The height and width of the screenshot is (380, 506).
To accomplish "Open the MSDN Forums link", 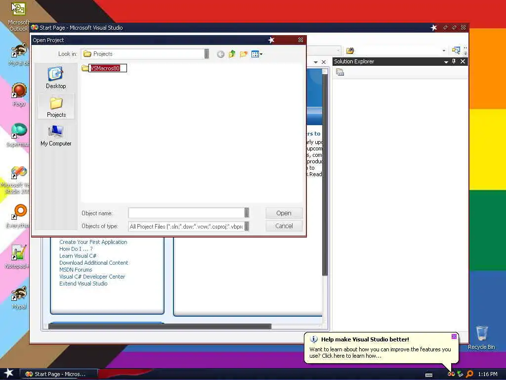I will [x=76, y=270].
